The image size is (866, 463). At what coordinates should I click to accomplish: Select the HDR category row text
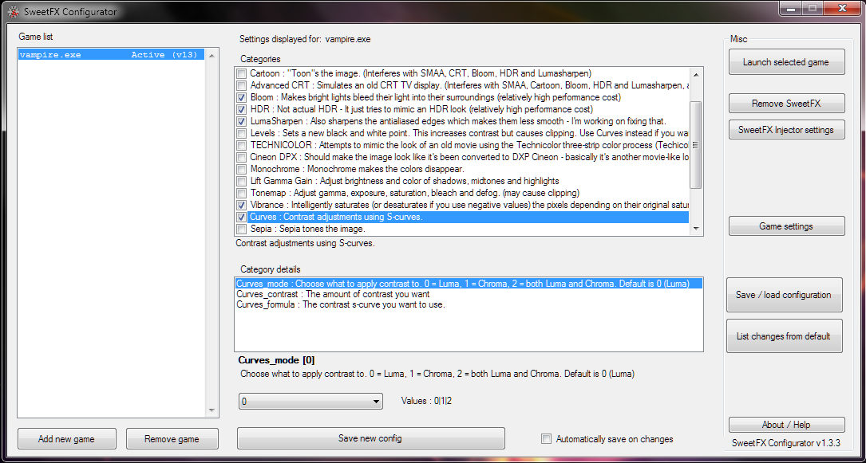click(421, 109)
